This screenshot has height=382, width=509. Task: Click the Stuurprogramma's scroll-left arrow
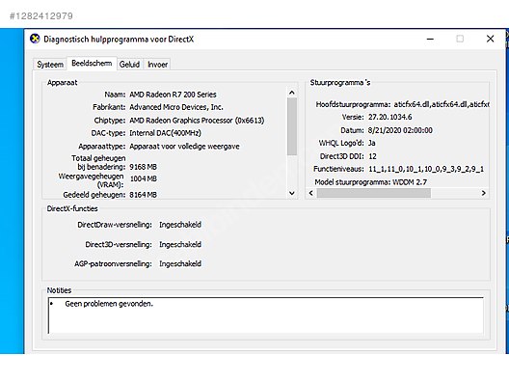pos(311,193)
